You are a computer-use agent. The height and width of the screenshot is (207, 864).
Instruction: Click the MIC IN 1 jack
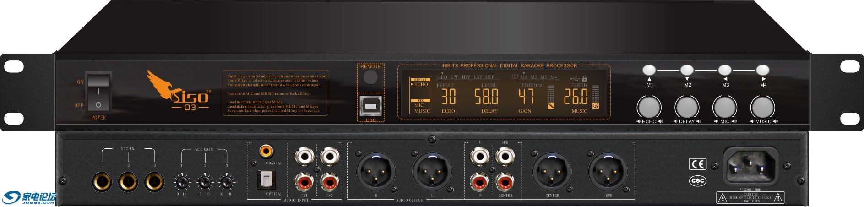(x=103, y=182)
